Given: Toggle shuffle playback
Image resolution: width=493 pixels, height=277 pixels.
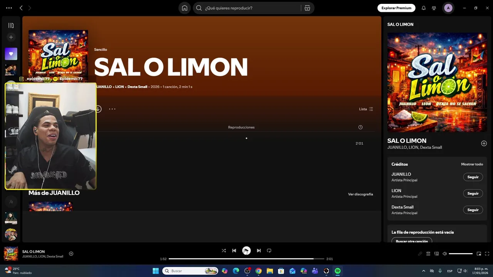Looking at the screenshot, I should (224, 250).
